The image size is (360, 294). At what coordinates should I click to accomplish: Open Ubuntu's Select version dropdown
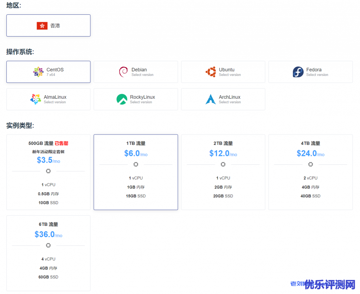point(230,75)
